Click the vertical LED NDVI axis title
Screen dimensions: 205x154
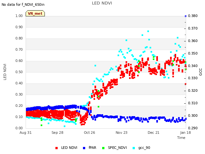click(5, 72)
